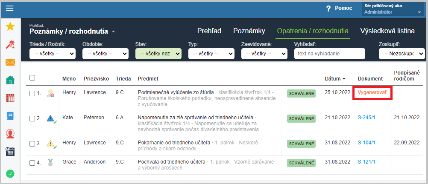Open the calendar clock icon in sidebar

(10, 151)
